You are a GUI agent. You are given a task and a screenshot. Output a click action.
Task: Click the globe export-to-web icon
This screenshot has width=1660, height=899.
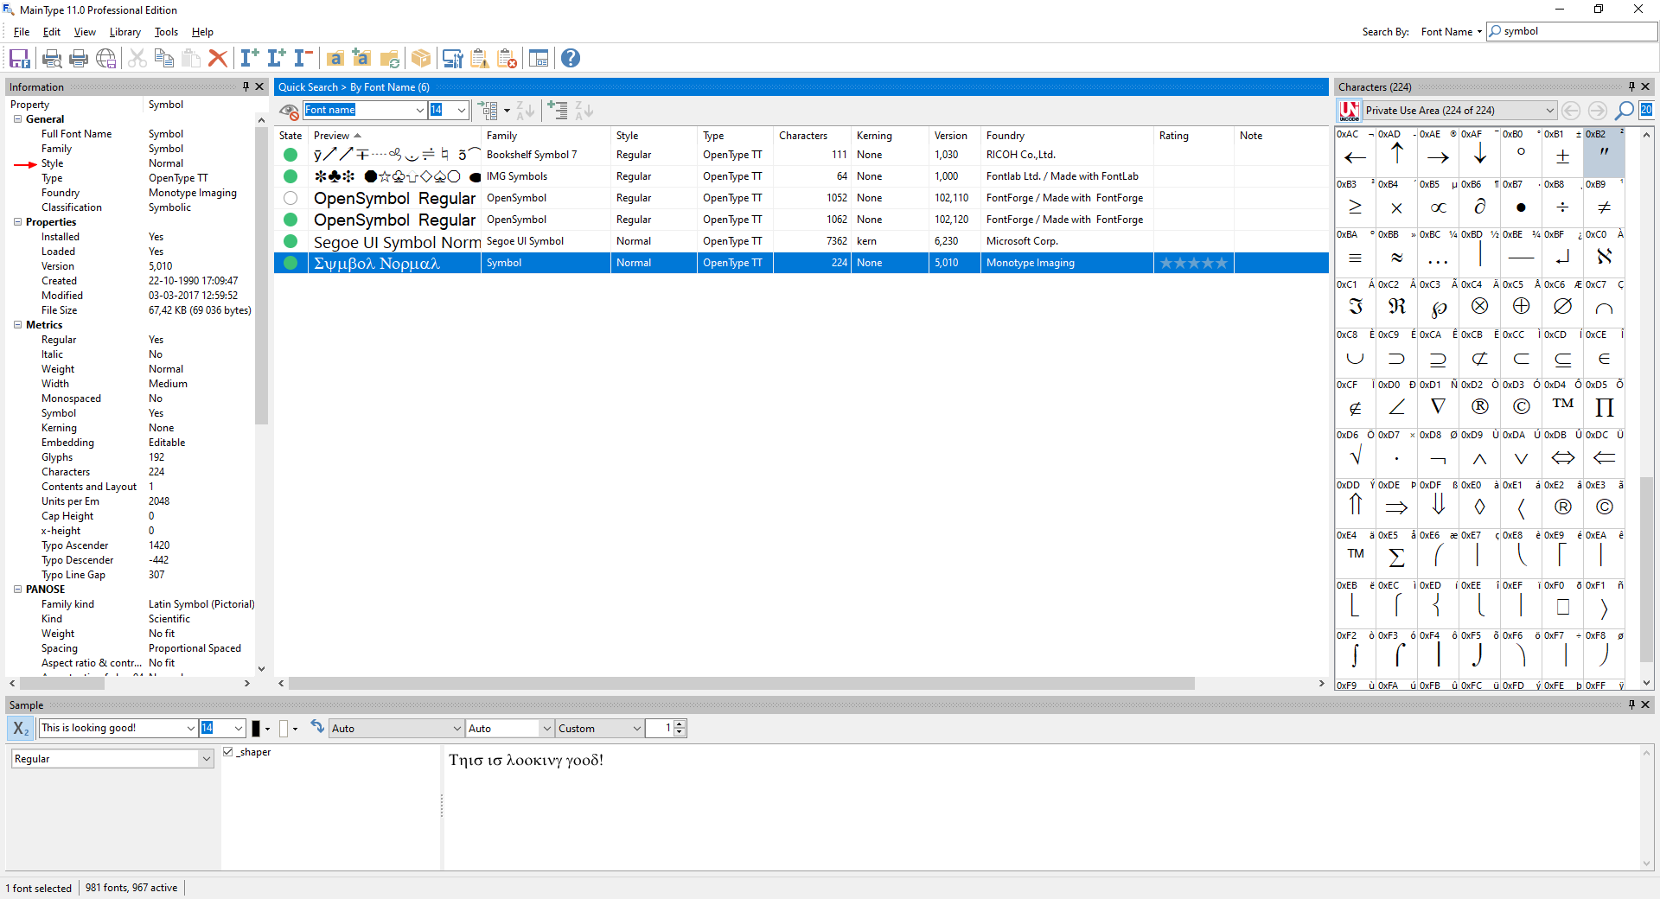[x=106, y=58]
